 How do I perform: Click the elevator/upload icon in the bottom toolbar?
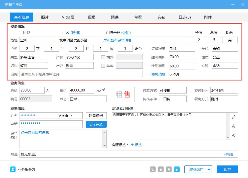161,169
